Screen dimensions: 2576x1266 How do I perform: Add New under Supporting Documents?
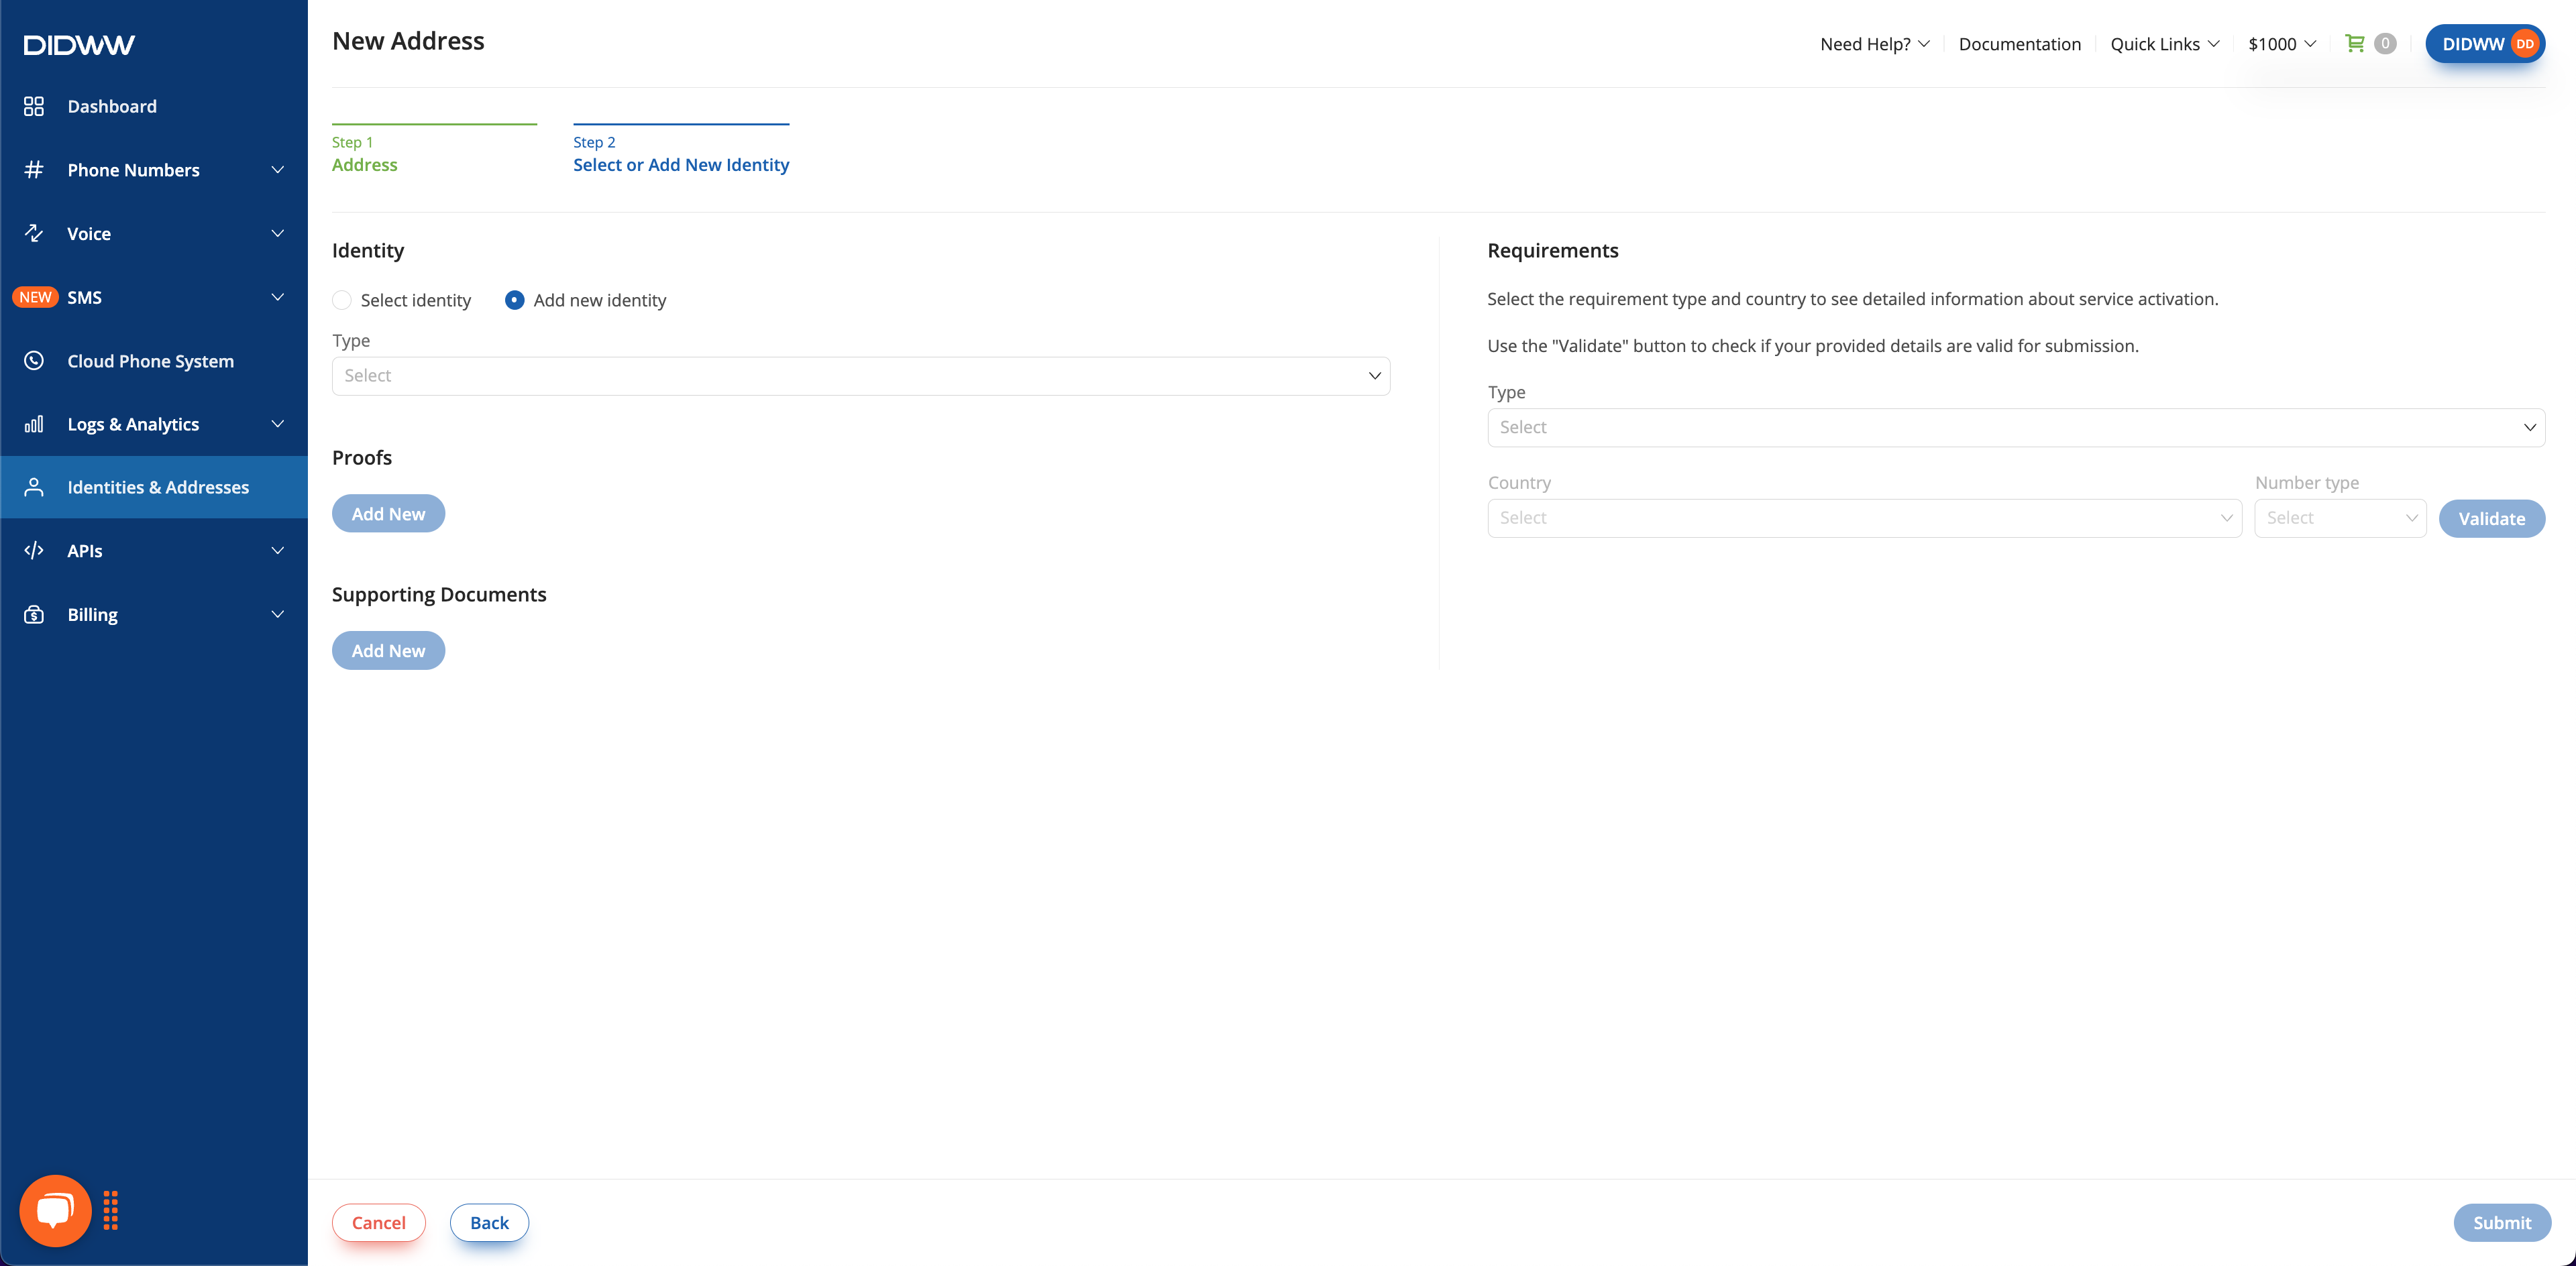tap(388, 650)
